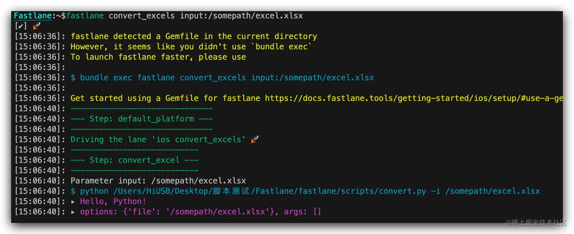Image resolution: width=574 pixels, height=234 pixels.
Task: Click the triangle marker before 'options:'
Action: [x=73, y=212]
